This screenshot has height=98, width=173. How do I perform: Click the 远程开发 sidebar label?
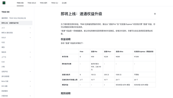[5, 72]
